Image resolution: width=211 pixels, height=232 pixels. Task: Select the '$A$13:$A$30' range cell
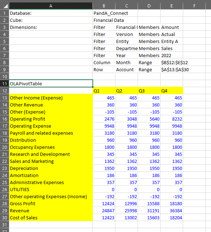171,69
